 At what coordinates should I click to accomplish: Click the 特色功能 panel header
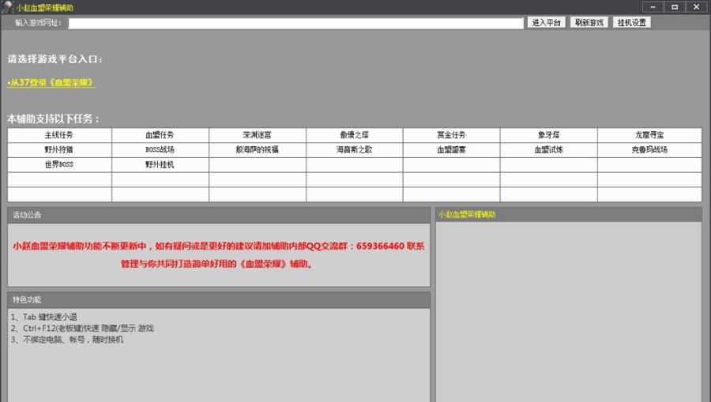tap(219, 300)
